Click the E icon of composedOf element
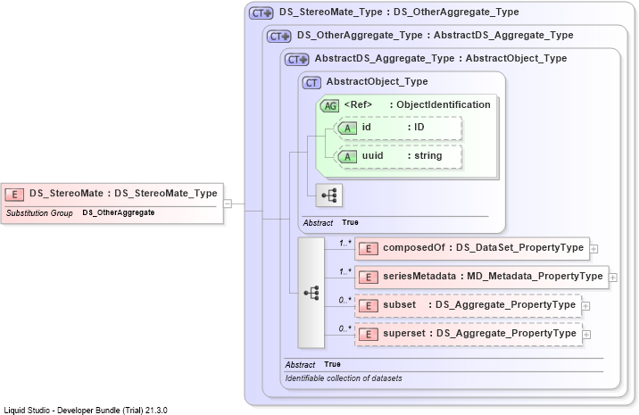639x415 pixels. 369,249
